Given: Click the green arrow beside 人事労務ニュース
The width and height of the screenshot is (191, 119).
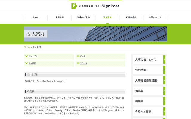Looking at the screenshot, I should pyautogui.click(x=164, y=59).
